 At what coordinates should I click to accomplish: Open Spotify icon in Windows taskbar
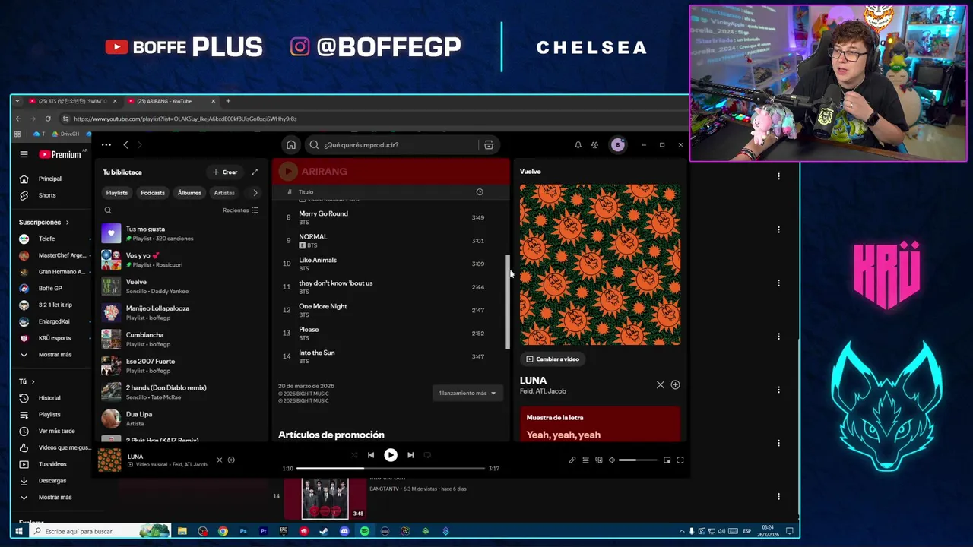(365, 531)
